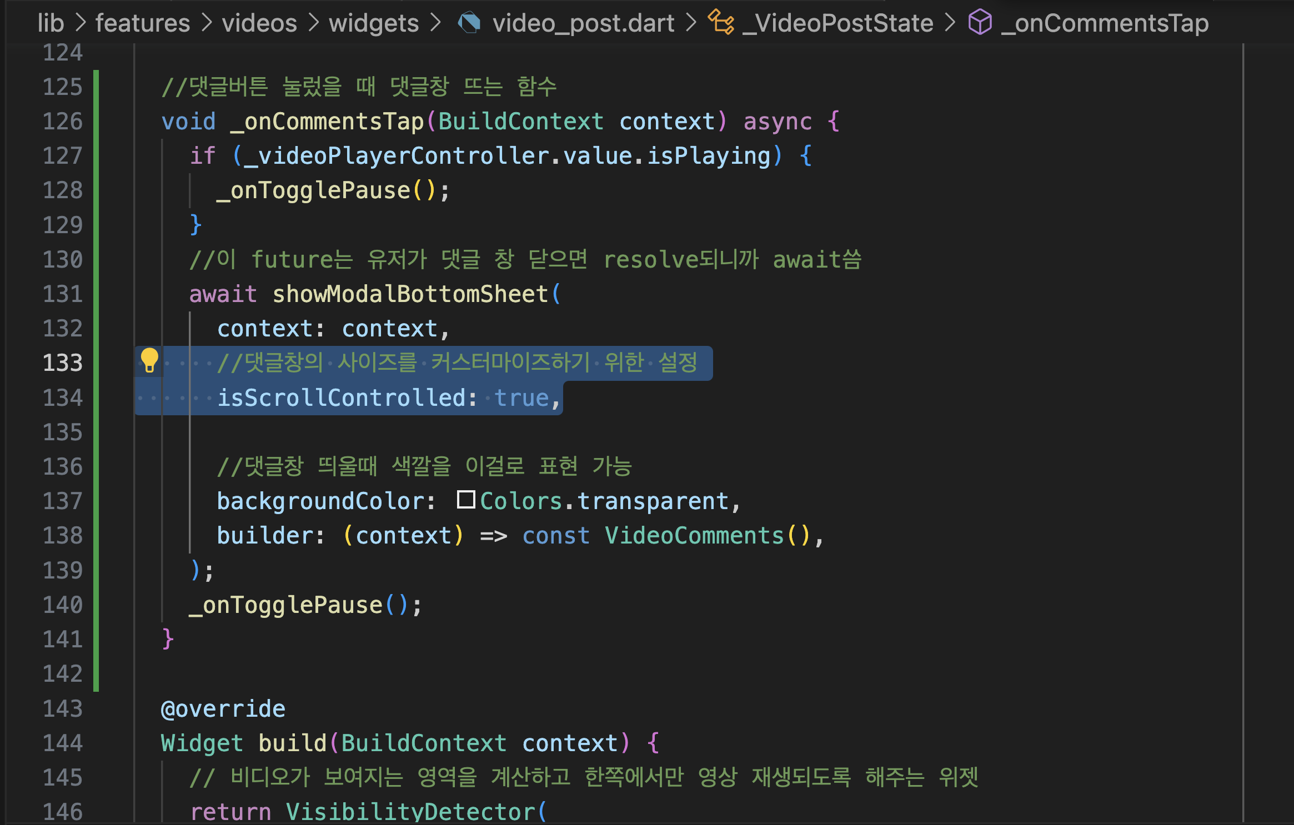Screen dimensions: 1294x825
Task: Select _onCommentsTap in breadcrumb
Action: tap(1105, 23)
